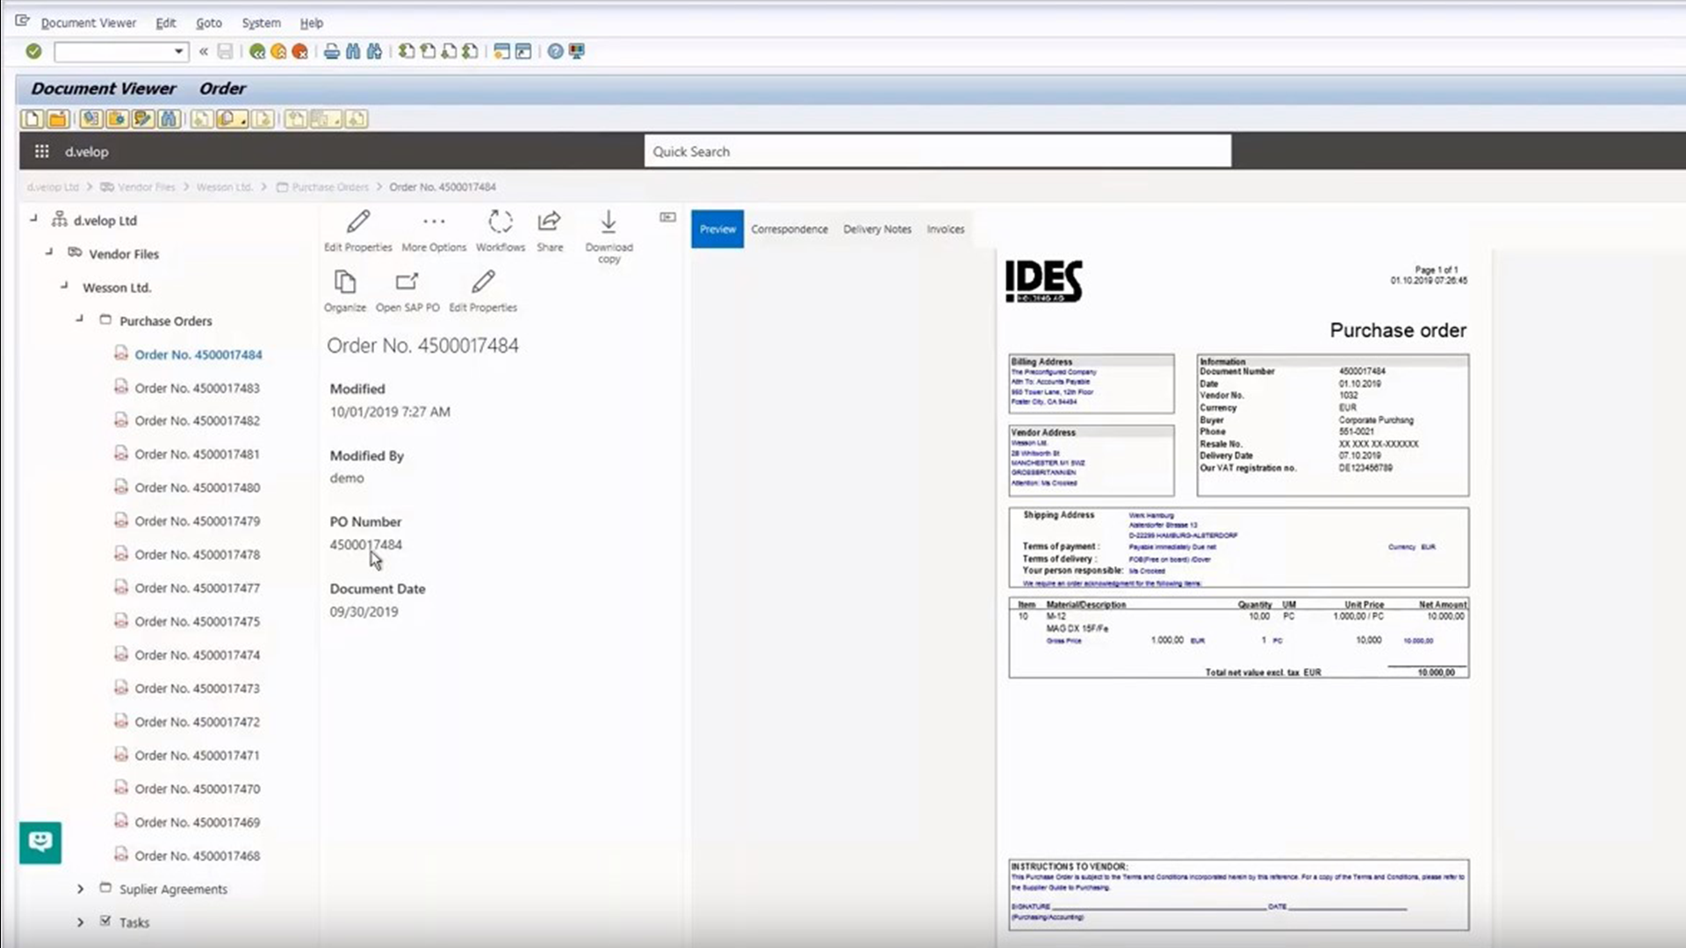Viewport: 1686px width, 948px height.
Task: Select Order No. 4500017484 in tree
Action: pyautogui.click(x=198, y=355)
